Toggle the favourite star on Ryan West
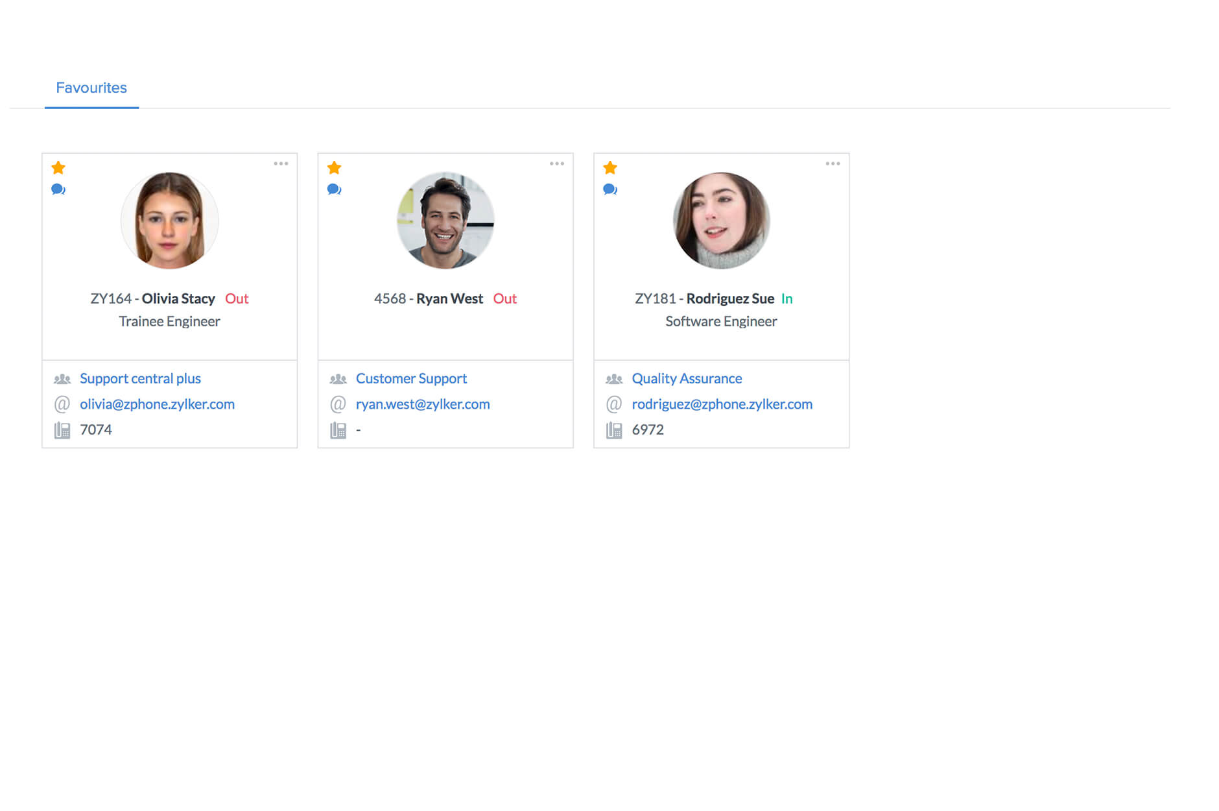 click(x=334, y=167)
